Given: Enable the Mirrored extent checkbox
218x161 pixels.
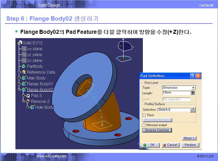Looking at the screenshot, I should [144, 125].
